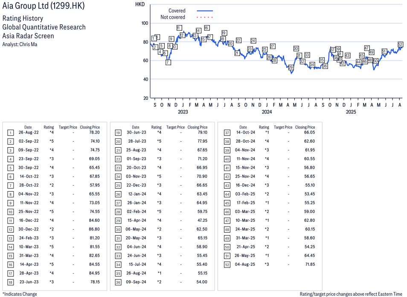Click closing price 86.80
Image resolution: width=407 pixels, height=297 pixels.
pos(94,229)
